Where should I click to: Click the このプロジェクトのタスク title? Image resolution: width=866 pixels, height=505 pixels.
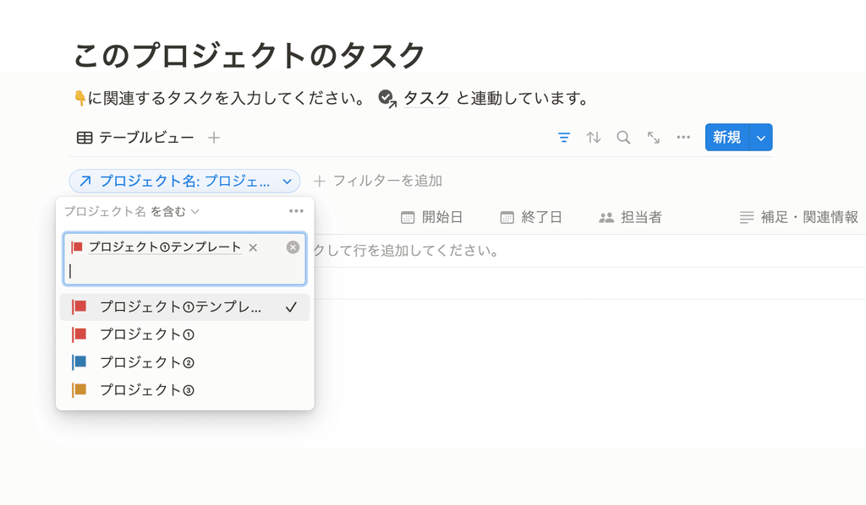pos(249,56)
